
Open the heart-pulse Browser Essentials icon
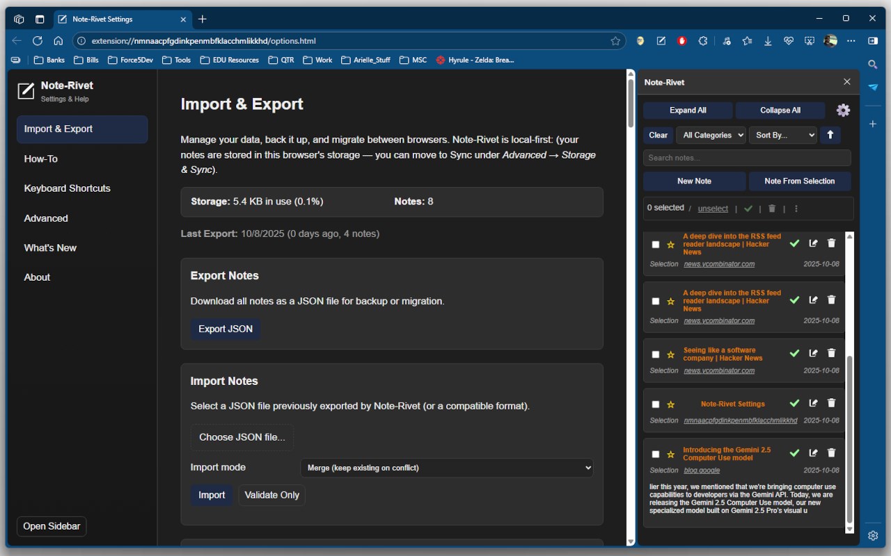[789, 41]
